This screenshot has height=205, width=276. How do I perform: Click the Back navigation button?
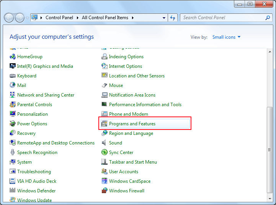pyautogui.click(x=9, y=18)
